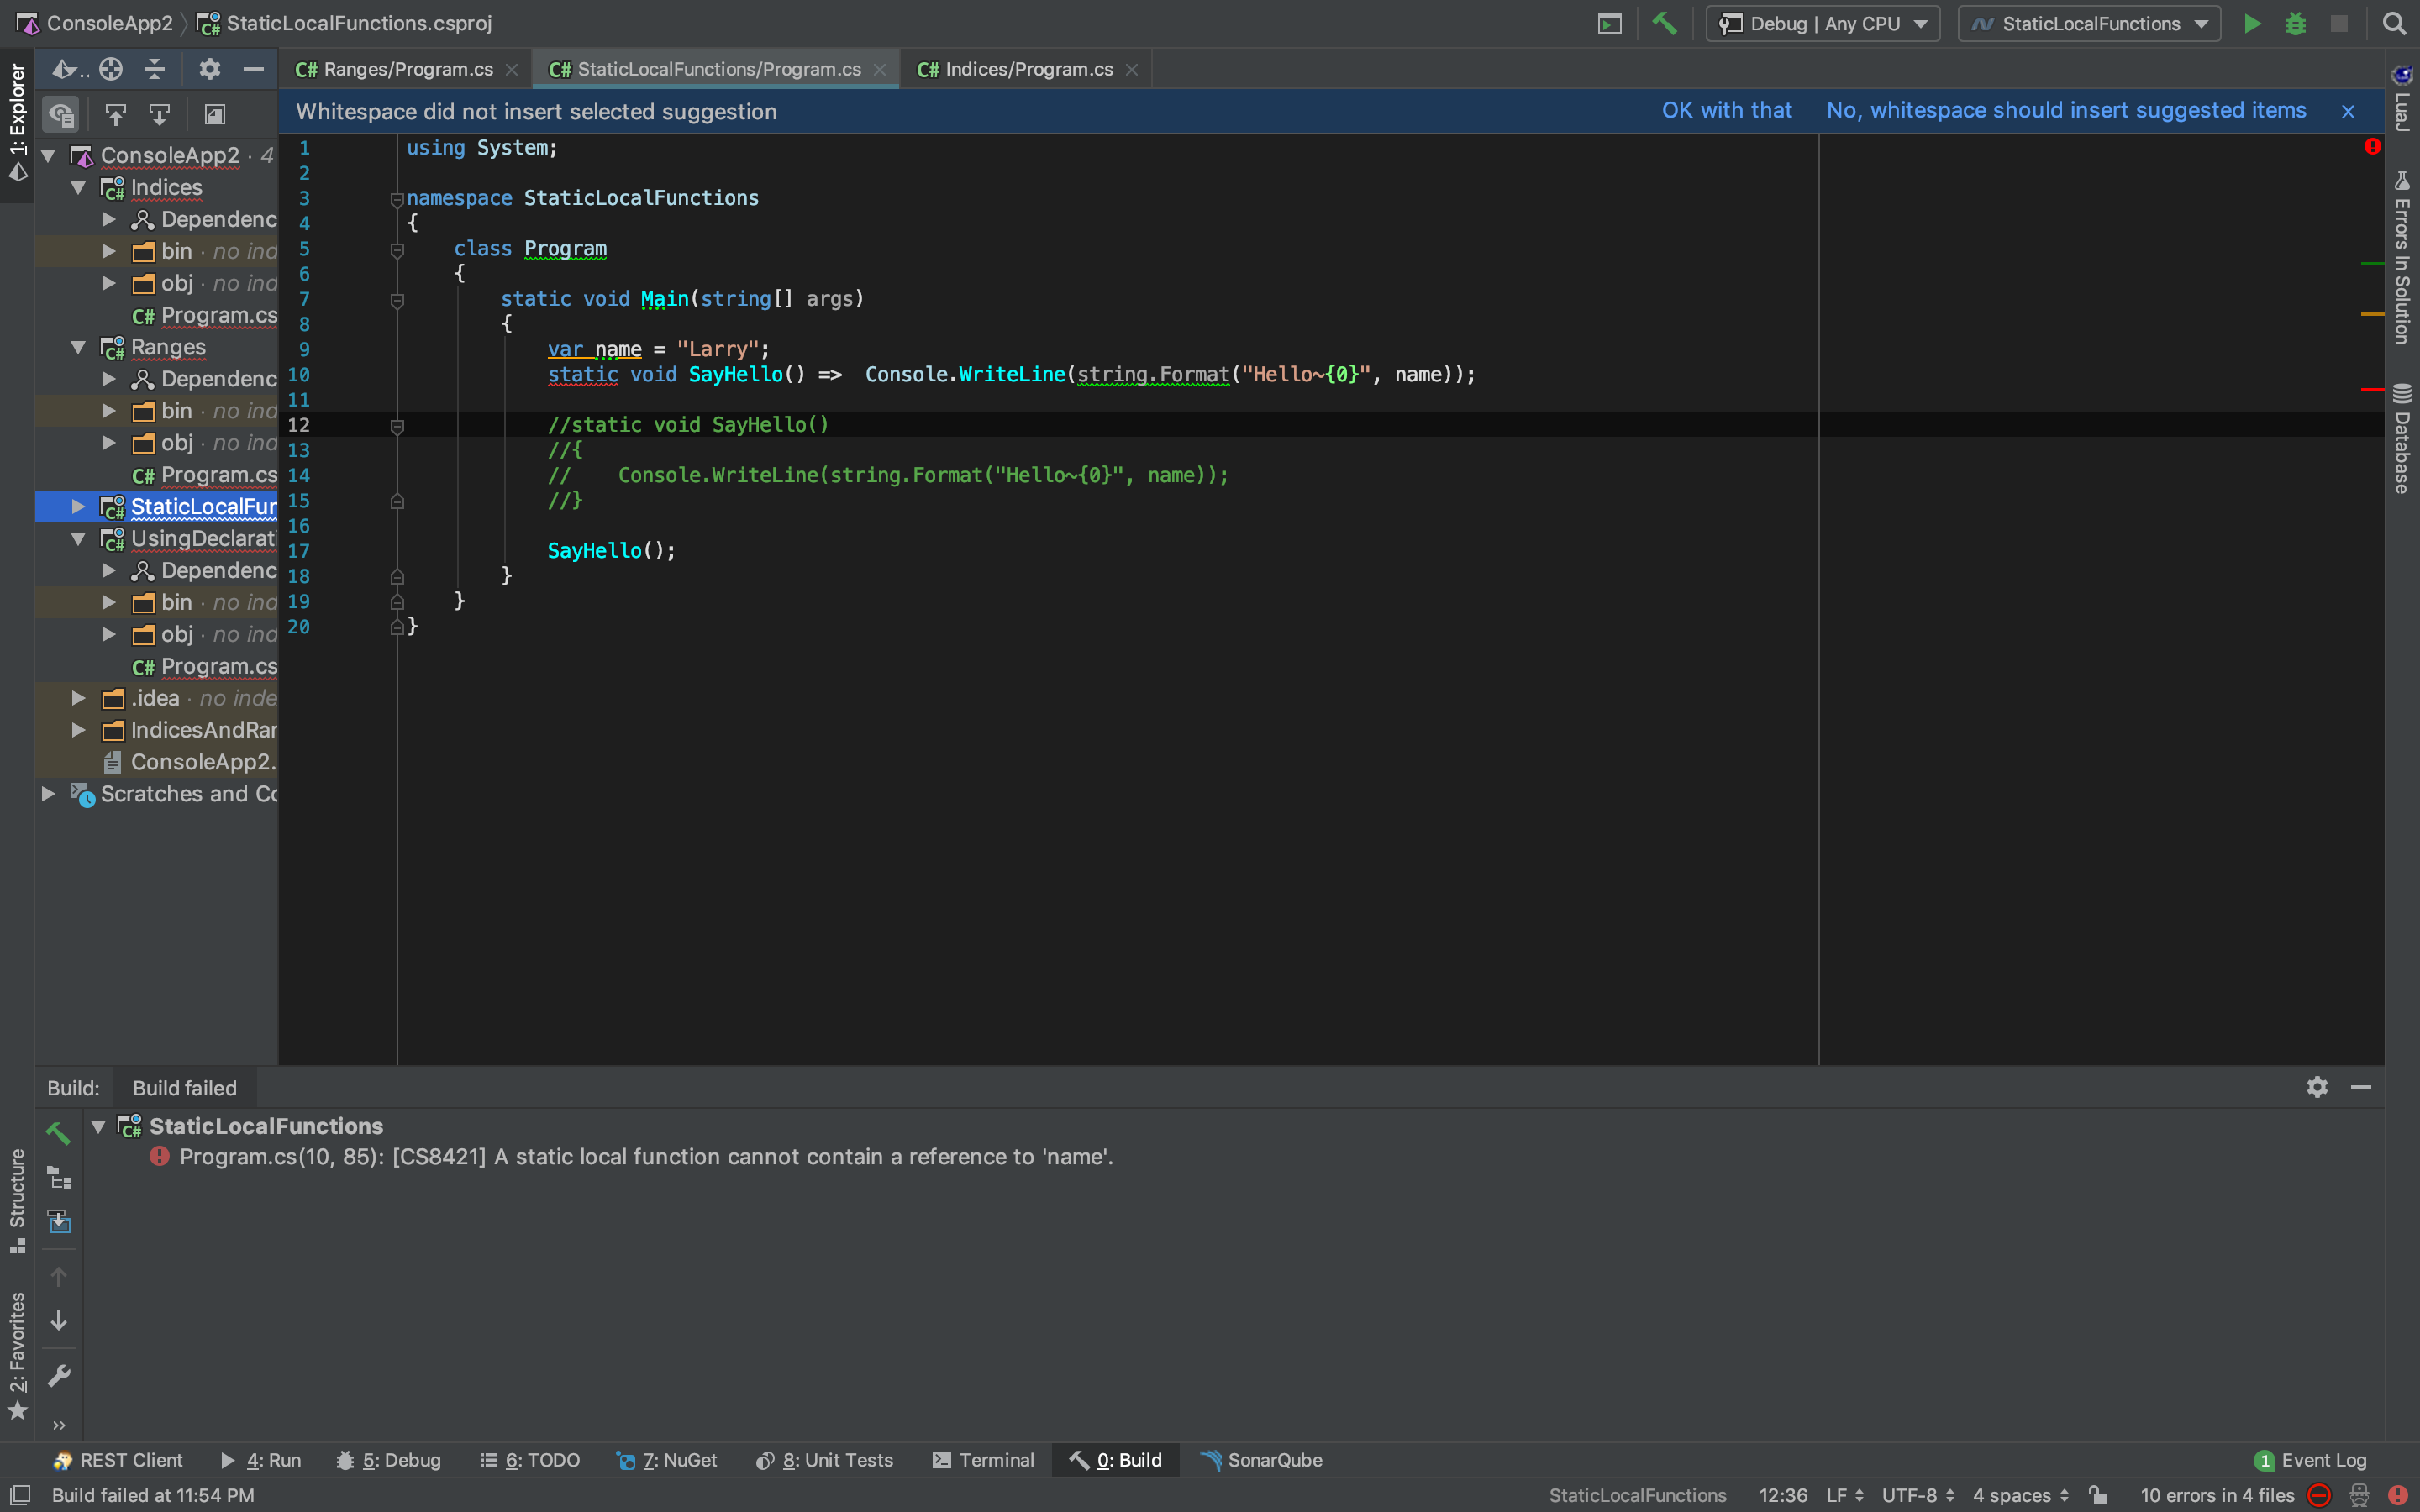Open the Errors In Solution side panel

[x=2402, y=258]
